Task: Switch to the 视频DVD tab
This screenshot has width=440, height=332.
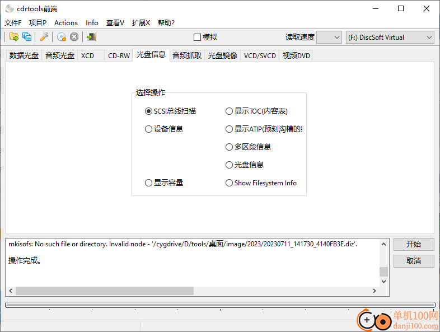Action: pos(296,55)
